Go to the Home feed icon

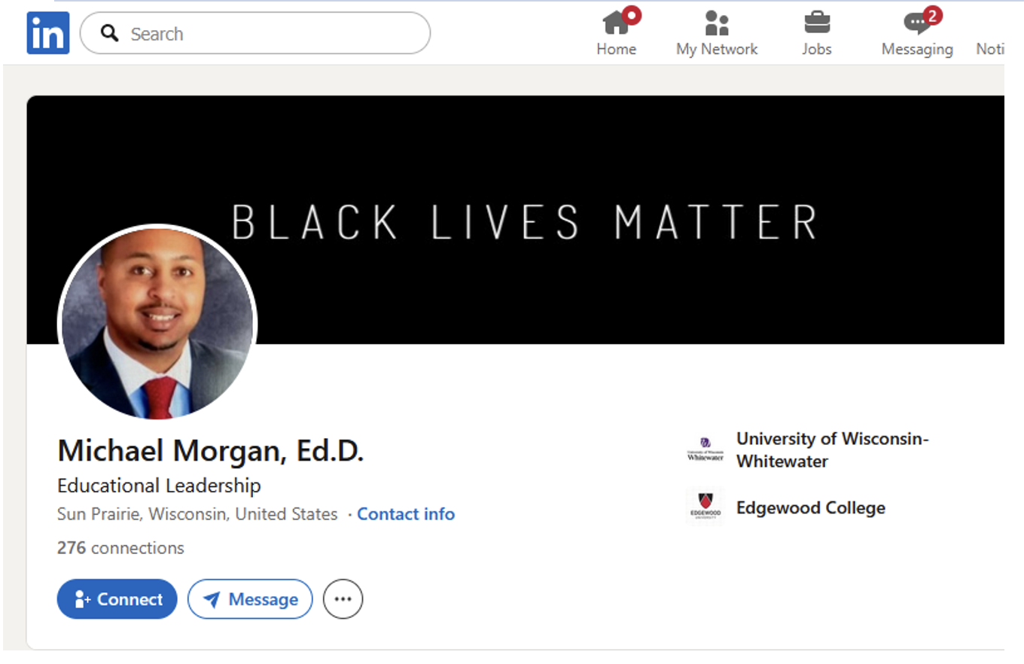point(616,23)
